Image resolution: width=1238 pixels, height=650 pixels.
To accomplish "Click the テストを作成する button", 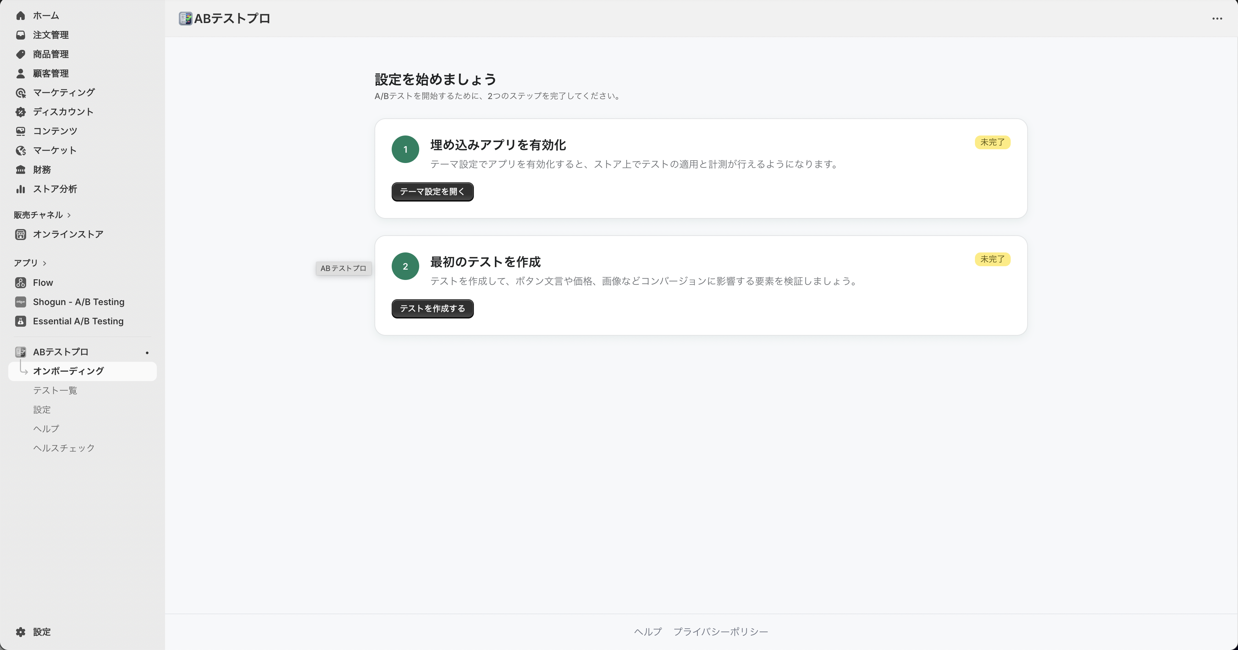I will [432, 308].
